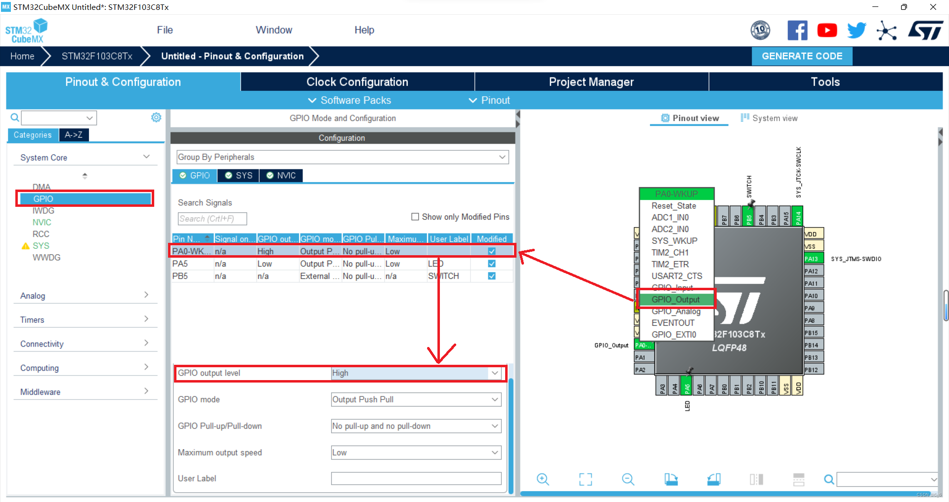Click the GENERATE CODE button
Screen dimensions: 949x502
802,56
